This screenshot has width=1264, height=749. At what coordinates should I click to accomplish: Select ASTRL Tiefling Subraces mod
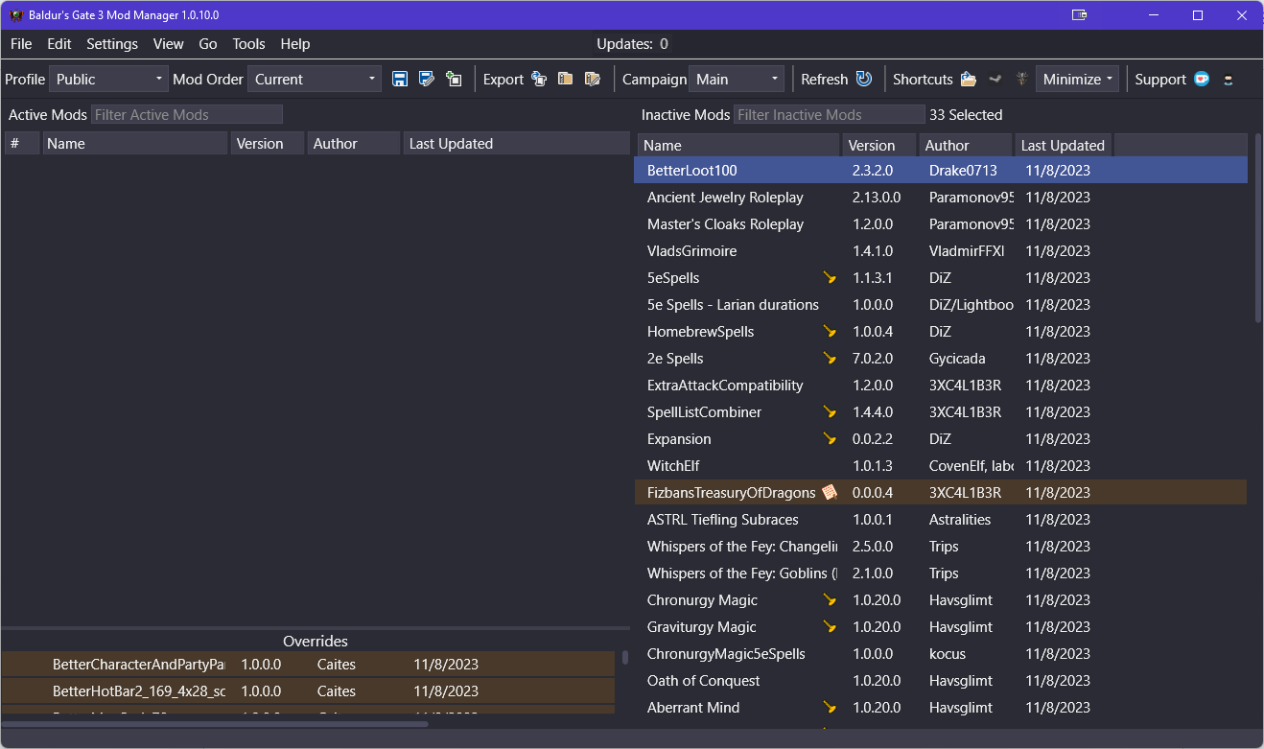click(x=941, y=520)
